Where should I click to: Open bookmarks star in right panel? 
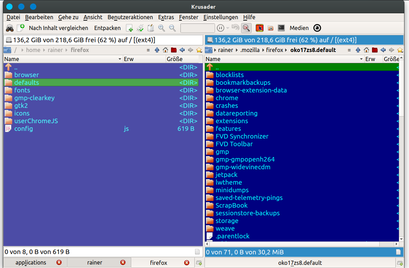[x=400, y=50]
